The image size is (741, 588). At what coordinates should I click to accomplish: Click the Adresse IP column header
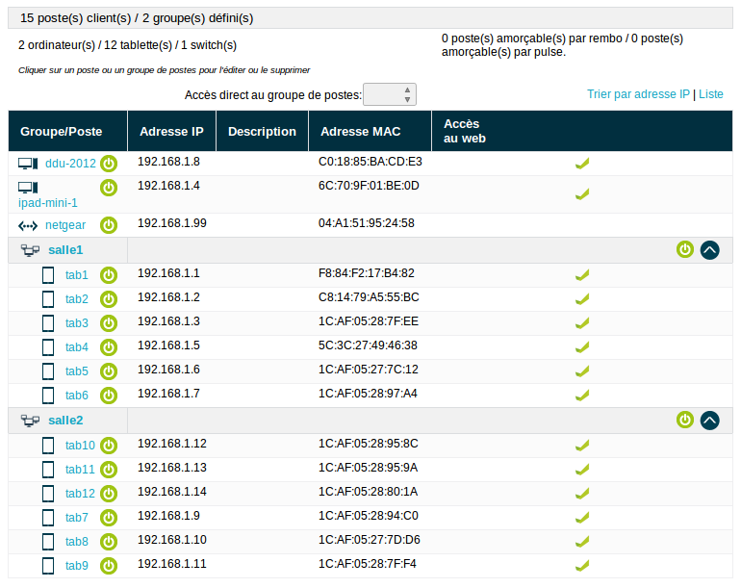click(x=171, y=132)
